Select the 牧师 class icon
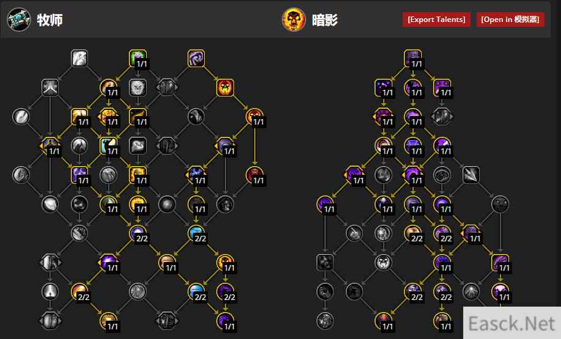The height and width of the screenshot is (339, 561). [18, 20]
